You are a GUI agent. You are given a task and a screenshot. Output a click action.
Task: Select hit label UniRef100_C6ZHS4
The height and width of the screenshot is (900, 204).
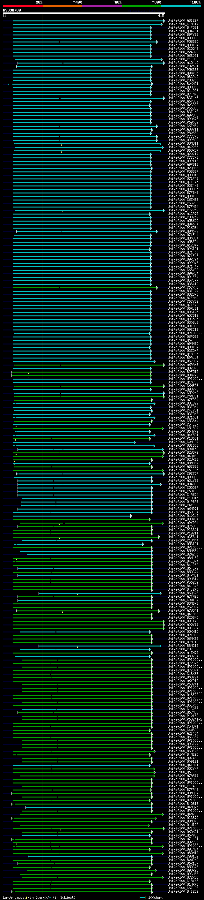(x=183, y=126)
